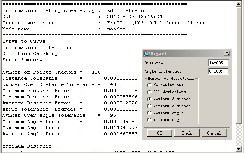Click the scroll down arrow of information window
The height and width of the screenshot is (153, 244).
click(x=239, y=149)
